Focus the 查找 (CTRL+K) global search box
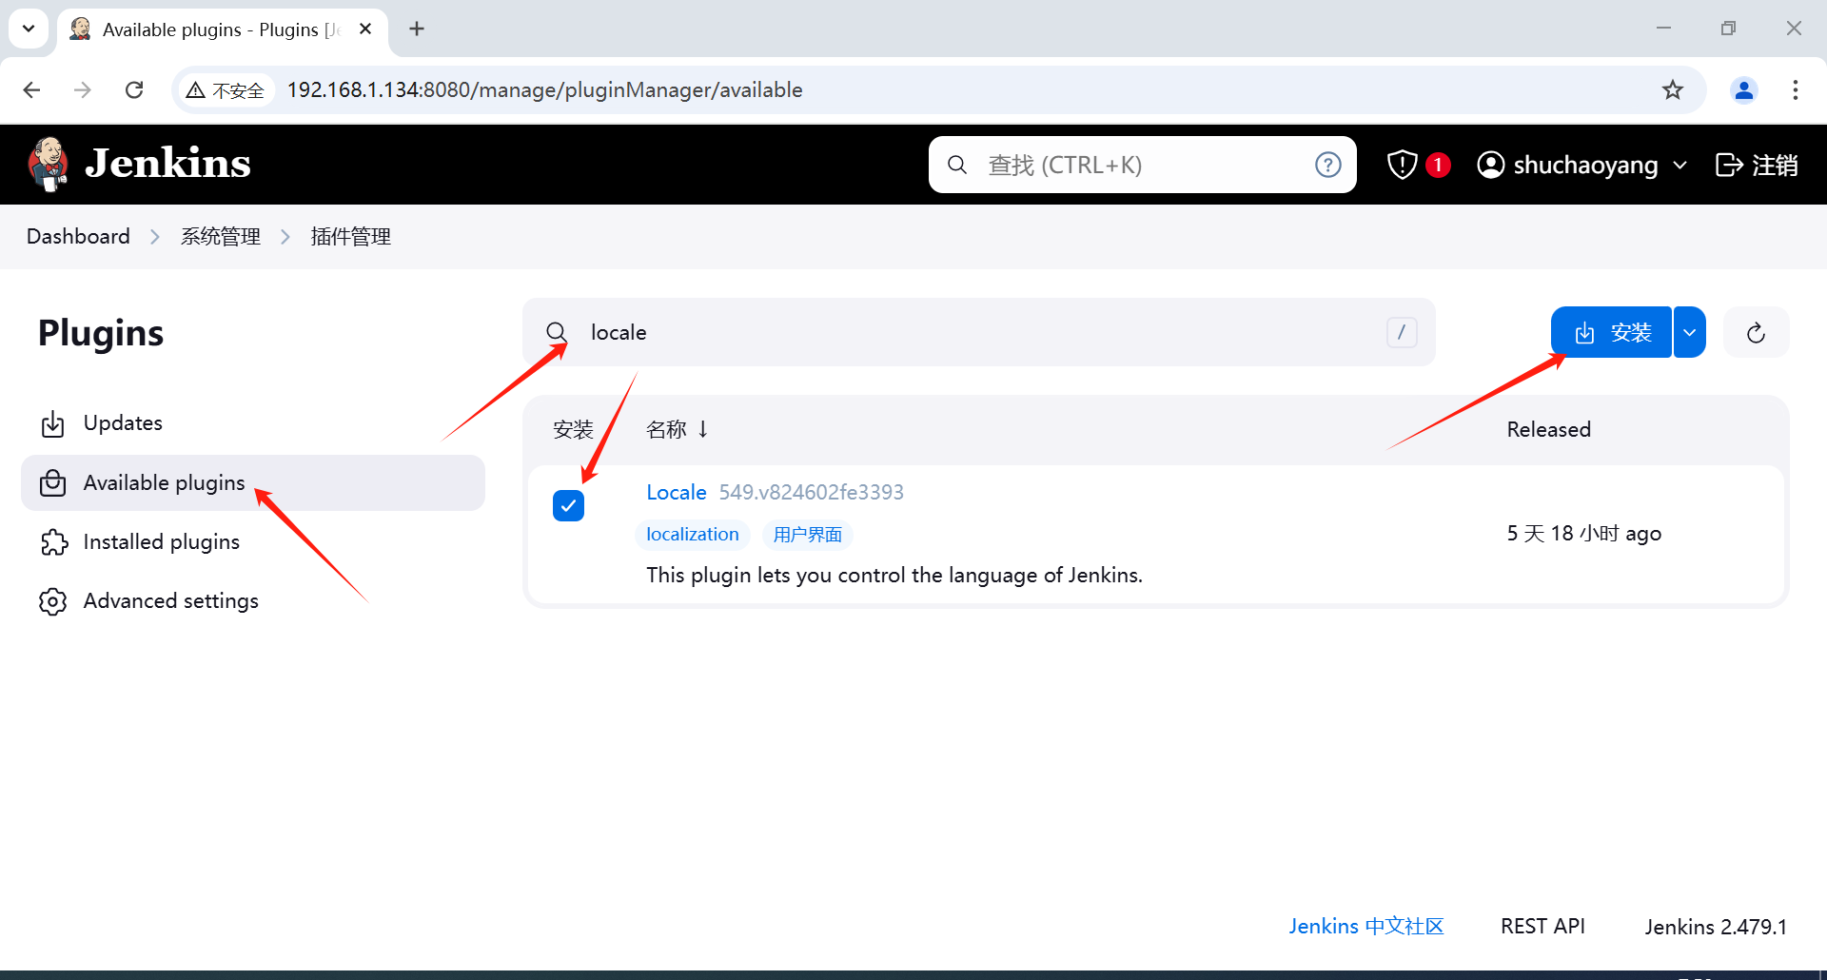The height and width of the screenshot is (980, 1827). pyautogui.click(x=1142, y=165)
